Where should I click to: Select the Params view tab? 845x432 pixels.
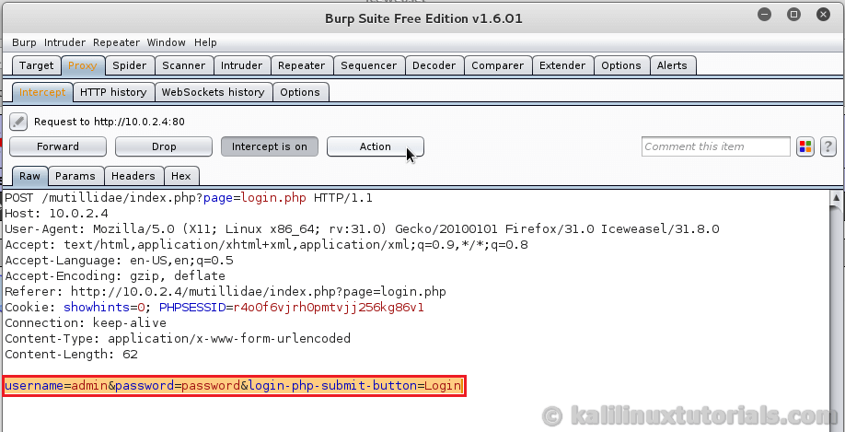(x=75, y=176)
